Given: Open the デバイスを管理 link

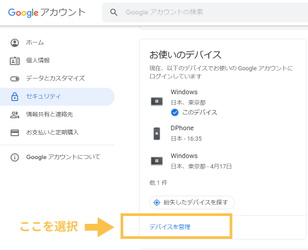Looking at the screenshot, I should (x=170, y=227).
